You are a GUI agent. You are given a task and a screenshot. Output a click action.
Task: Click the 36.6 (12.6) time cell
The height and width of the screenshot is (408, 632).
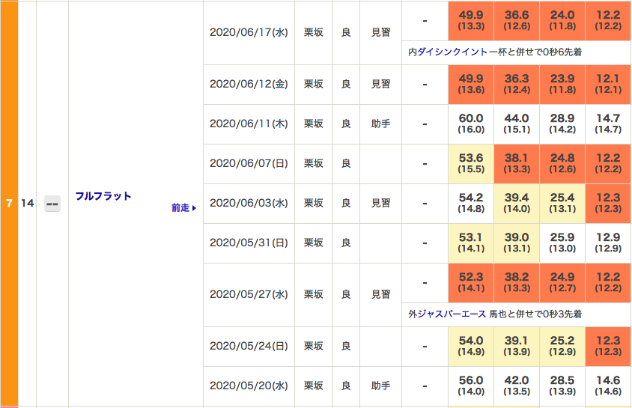click(x=517, y=20)
